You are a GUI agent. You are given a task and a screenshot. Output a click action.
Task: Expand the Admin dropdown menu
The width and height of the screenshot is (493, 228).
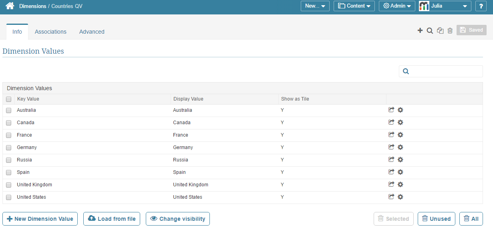point(396,6)
